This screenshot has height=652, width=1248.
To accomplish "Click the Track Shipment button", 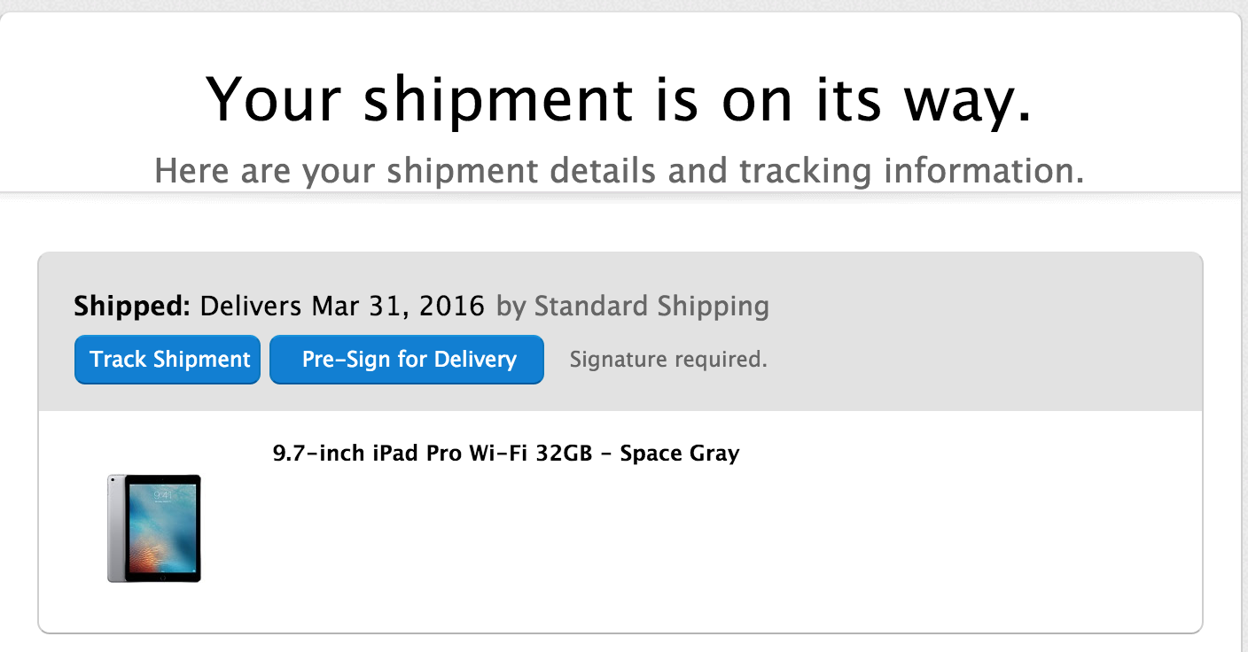I will (x=168, y=360).
